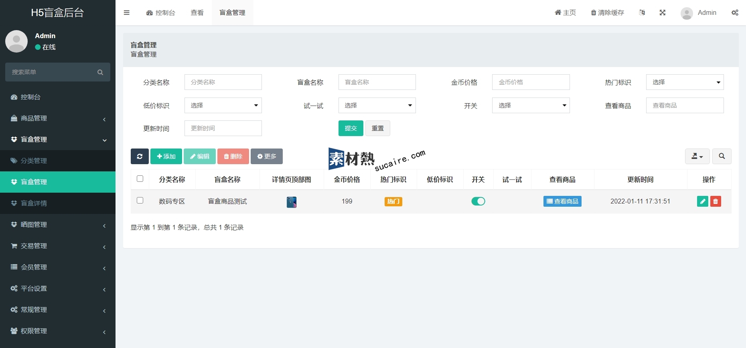Delete the row using the red trash icon
The image size is (746, 348).
coord(716,201)
